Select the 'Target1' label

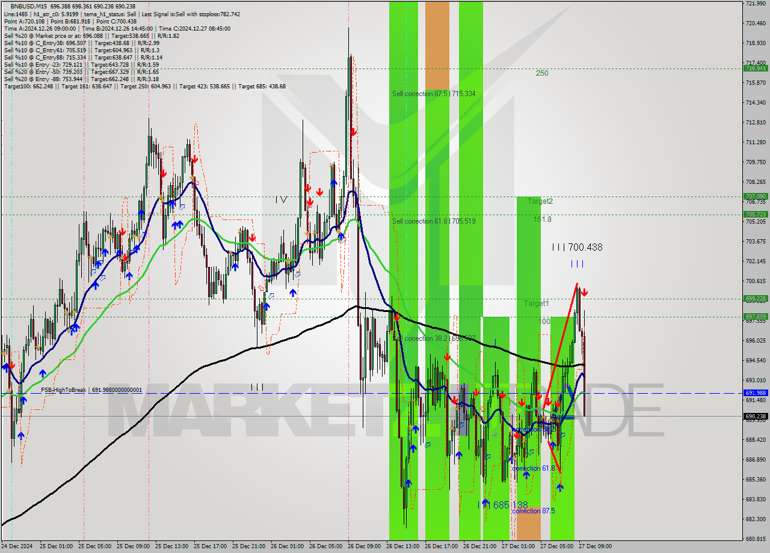coord(536,304)
